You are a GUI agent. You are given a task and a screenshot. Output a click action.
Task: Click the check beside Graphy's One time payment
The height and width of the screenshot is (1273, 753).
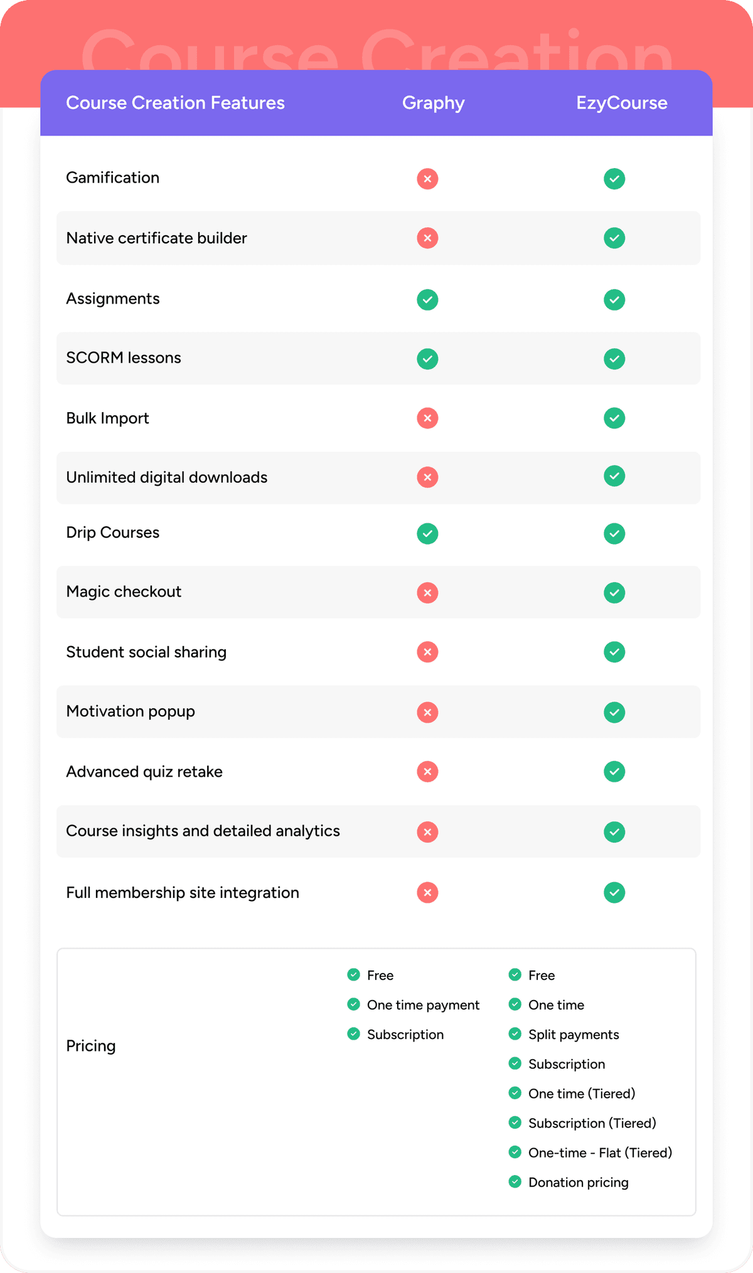pyautogui.click(x=353, y=1004)
